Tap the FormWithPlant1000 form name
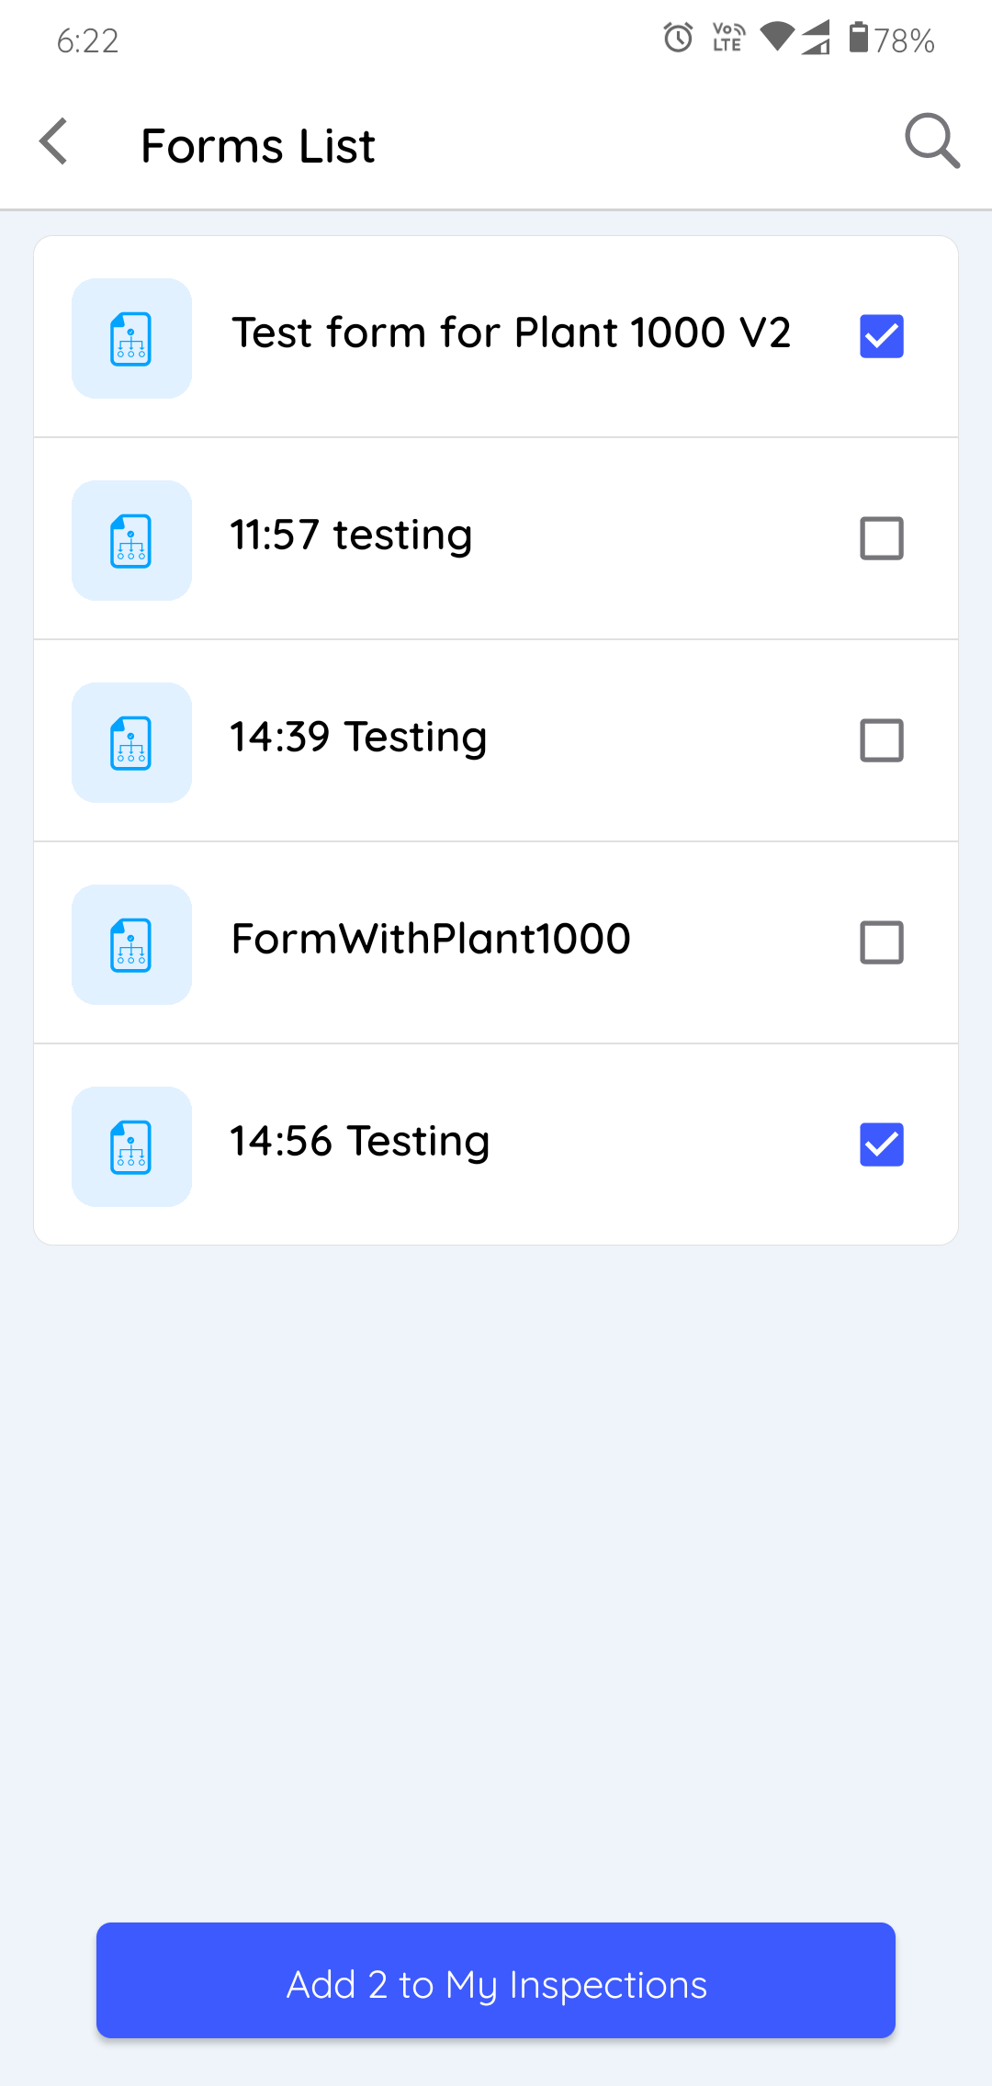 (431, 940)
